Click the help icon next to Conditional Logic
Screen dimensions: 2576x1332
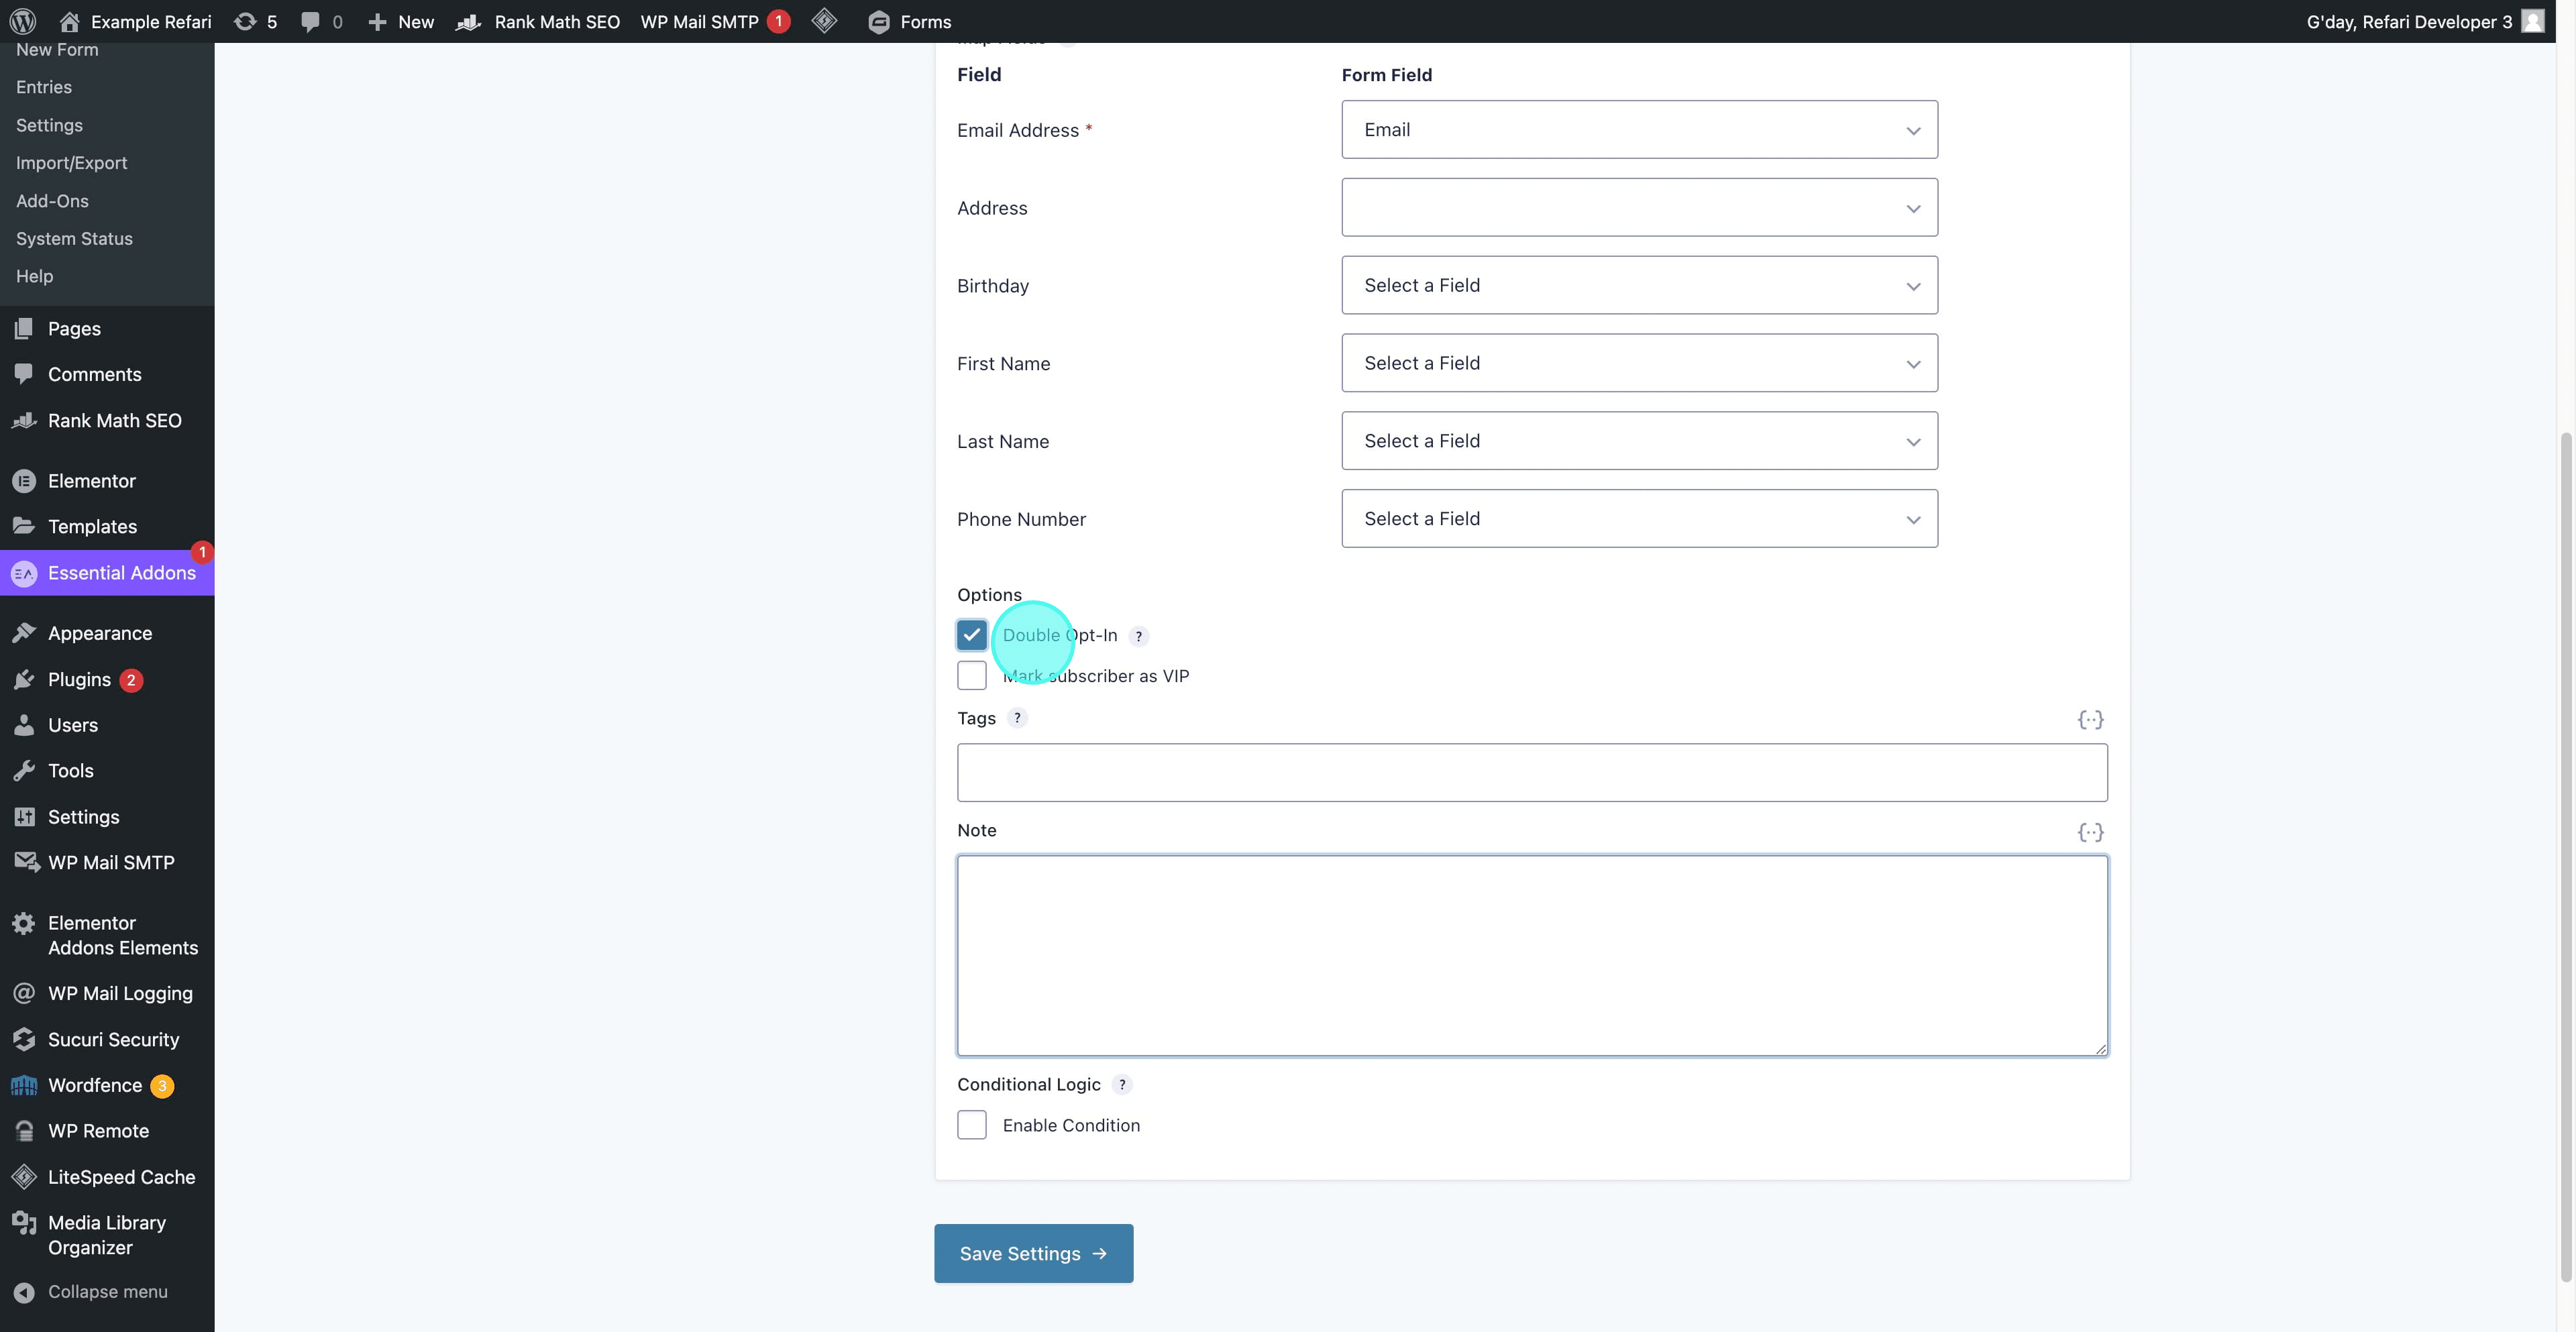[x=1122, y=1084]
